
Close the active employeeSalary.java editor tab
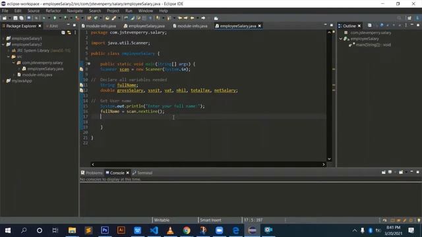259,26
